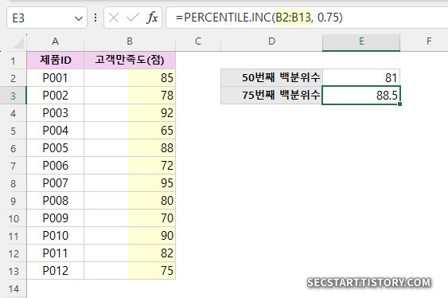
Task: Select row 5 header
Action: pyautogui.click(x=14, y=131)
